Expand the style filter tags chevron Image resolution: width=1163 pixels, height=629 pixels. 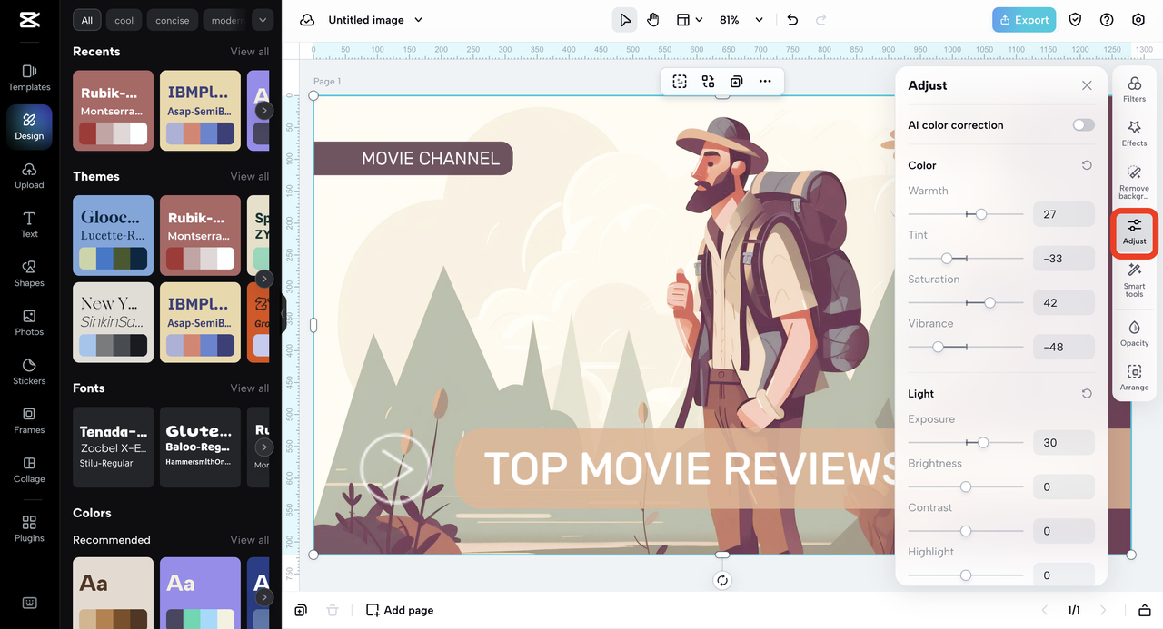[x=263, y=20]
